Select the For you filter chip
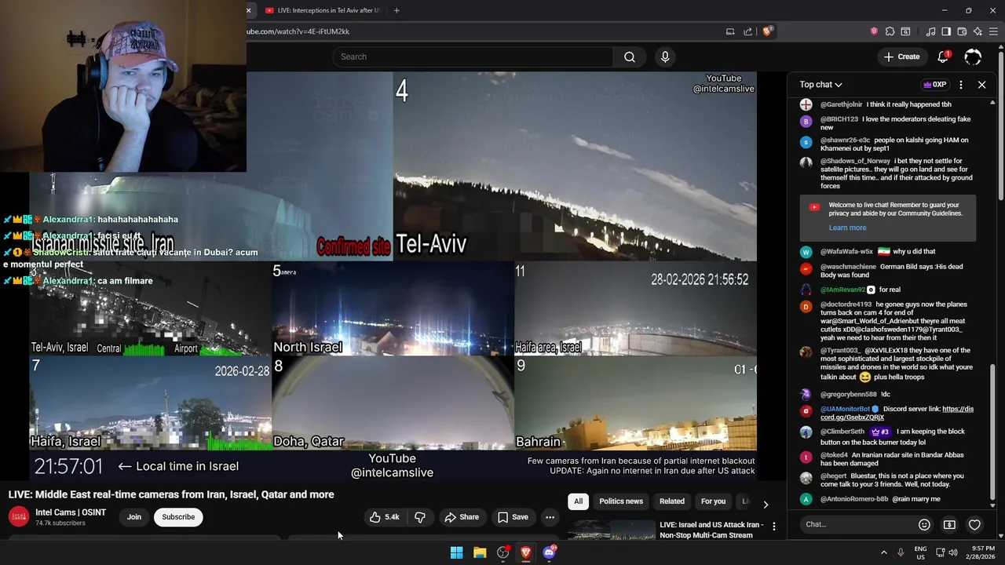Screen dimensions: 1005x565 coord(713,501)
